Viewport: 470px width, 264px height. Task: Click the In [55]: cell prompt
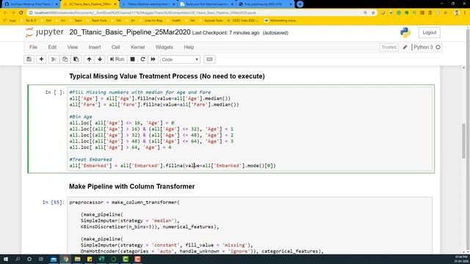pyautogui.click(x=54, y=202)
